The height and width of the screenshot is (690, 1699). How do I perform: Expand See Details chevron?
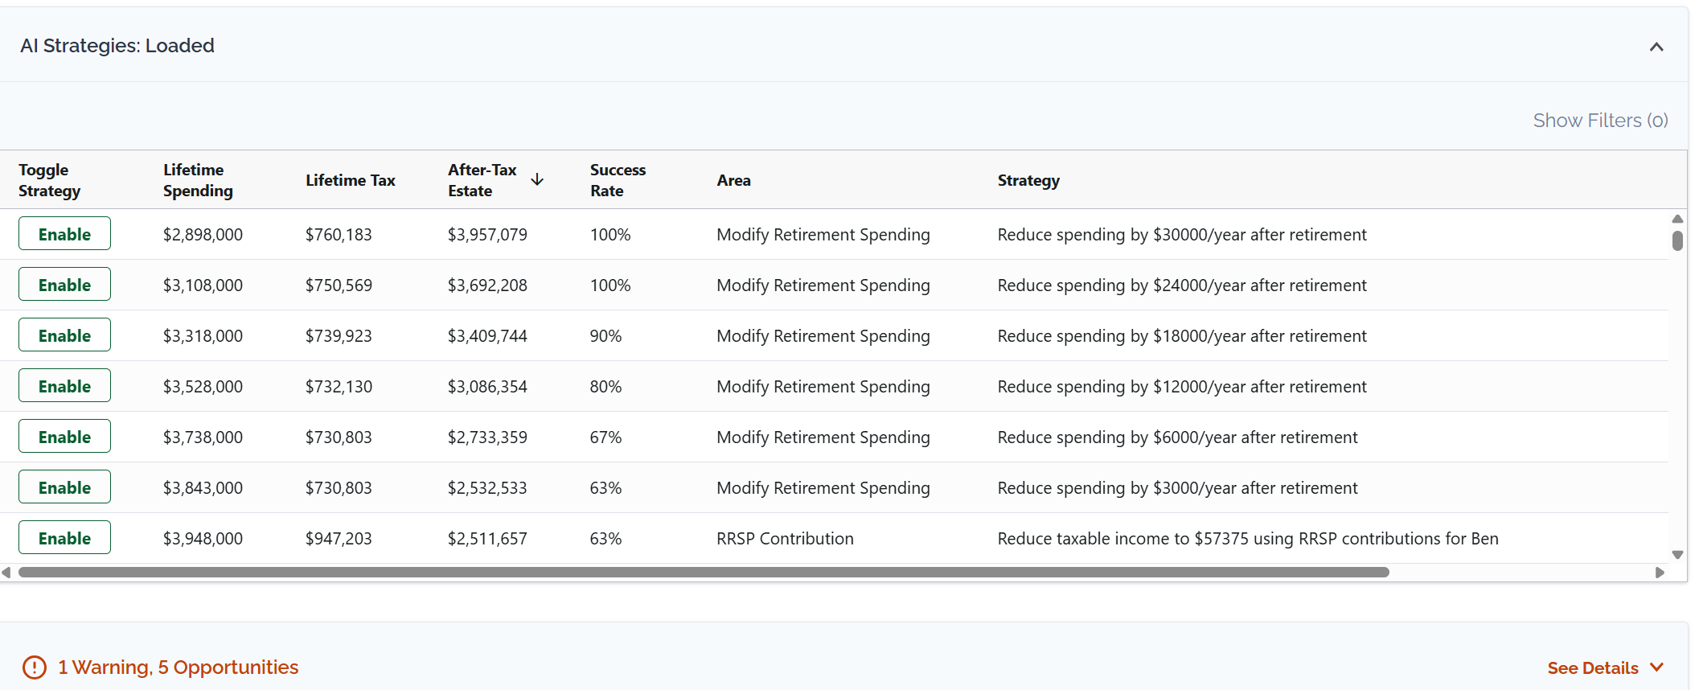pos(1656,667)
